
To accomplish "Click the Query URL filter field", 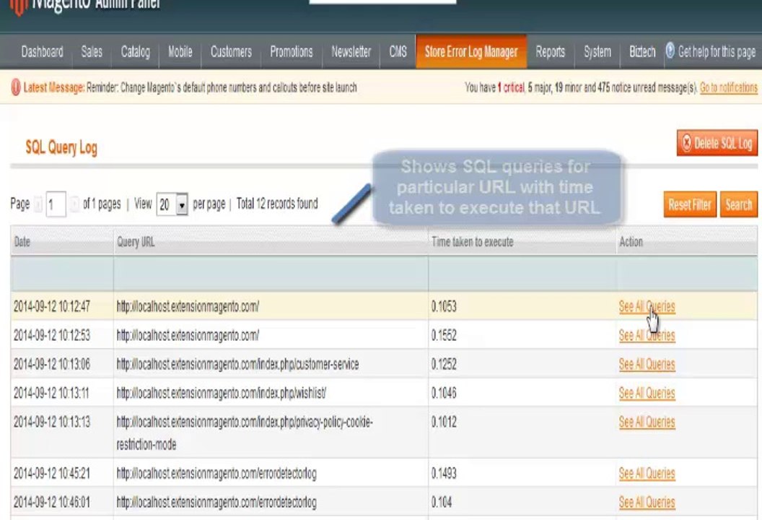I will tap(271, 274).
